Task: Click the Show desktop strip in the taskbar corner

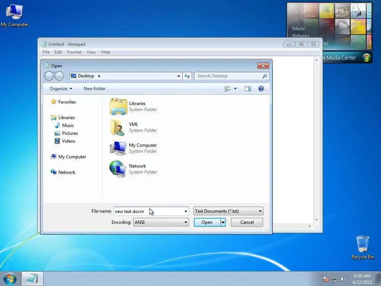Action: click(378, 279)
